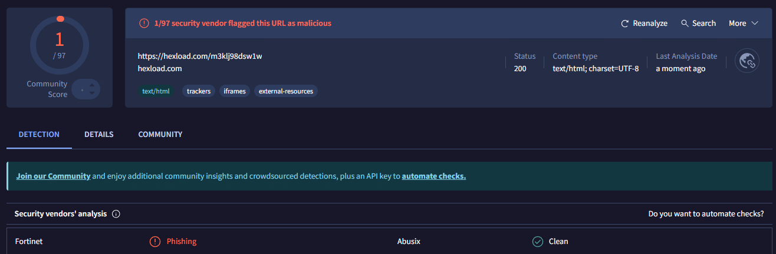Downvote the community score
Image resolution: width=776 pixels, height=254 pixels.
[92, 94]
